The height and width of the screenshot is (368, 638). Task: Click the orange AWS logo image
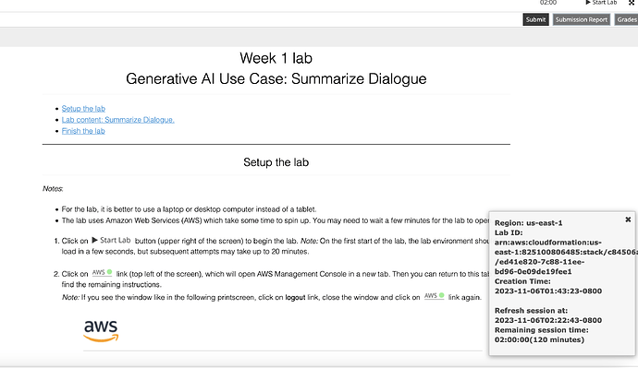101,331
